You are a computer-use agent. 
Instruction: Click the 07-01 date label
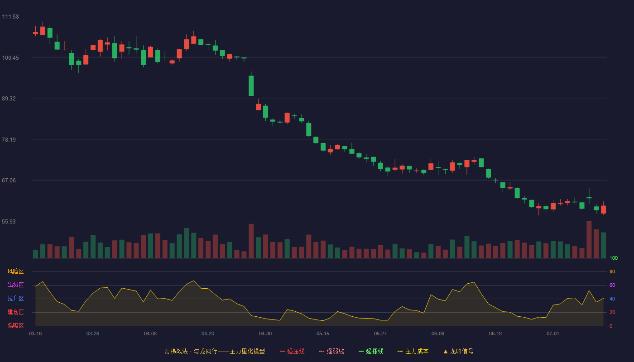coord(553,333)
